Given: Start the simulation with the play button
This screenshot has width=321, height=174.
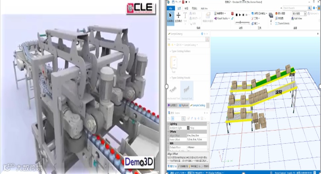Looking at the screenshot, I should [240, 15].
